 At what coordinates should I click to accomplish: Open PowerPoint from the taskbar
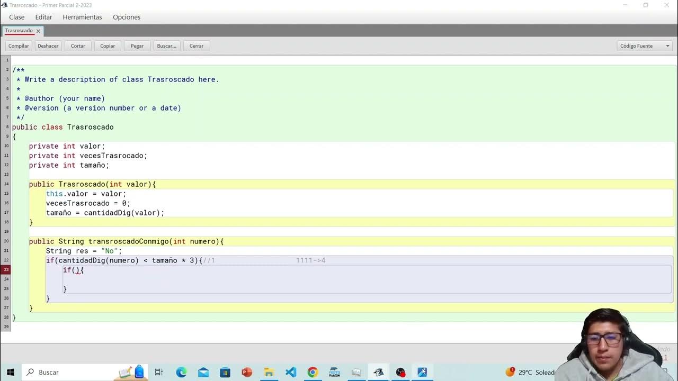247,372
